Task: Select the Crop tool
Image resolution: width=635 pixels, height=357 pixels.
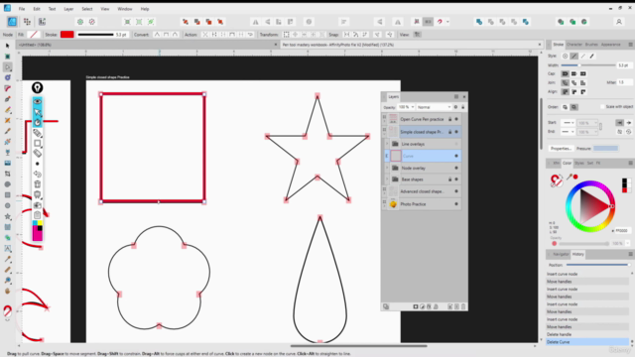Action: (x=7, y=174)
